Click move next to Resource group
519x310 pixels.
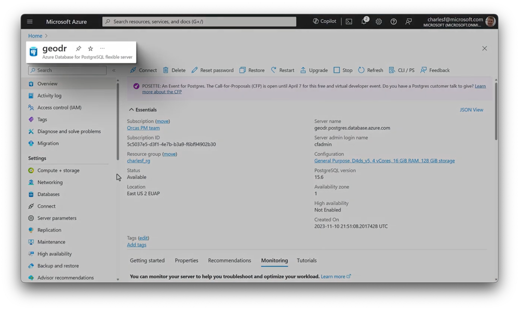(x=169, y=154)
